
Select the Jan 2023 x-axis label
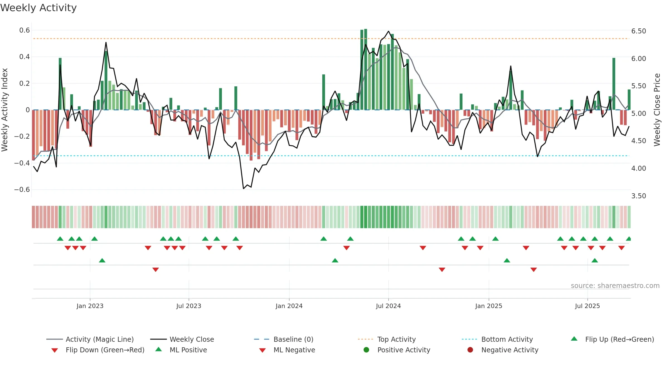tap(90, 306)
